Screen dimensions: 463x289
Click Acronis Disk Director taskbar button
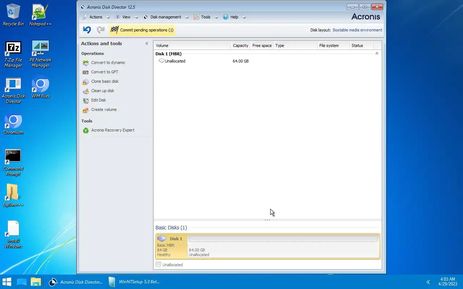[x=76, y=282]
